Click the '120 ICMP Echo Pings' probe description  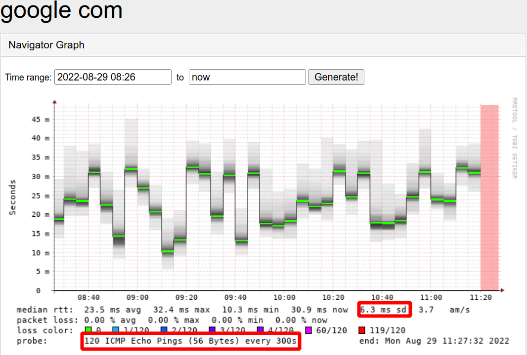[190, 341]
